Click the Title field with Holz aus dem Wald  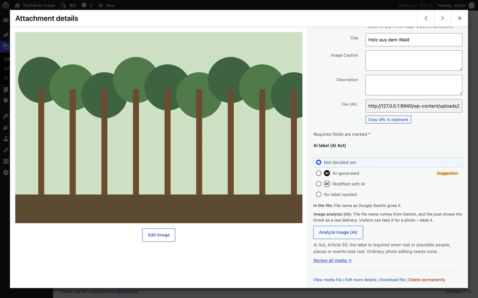pyautogui.click(x=414, y=40)
